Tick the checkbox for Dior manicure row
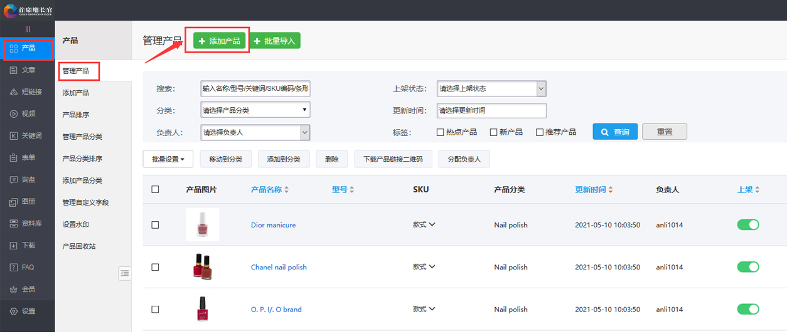Viewport: 787px width, 334px height. click(x=155, y=225)
